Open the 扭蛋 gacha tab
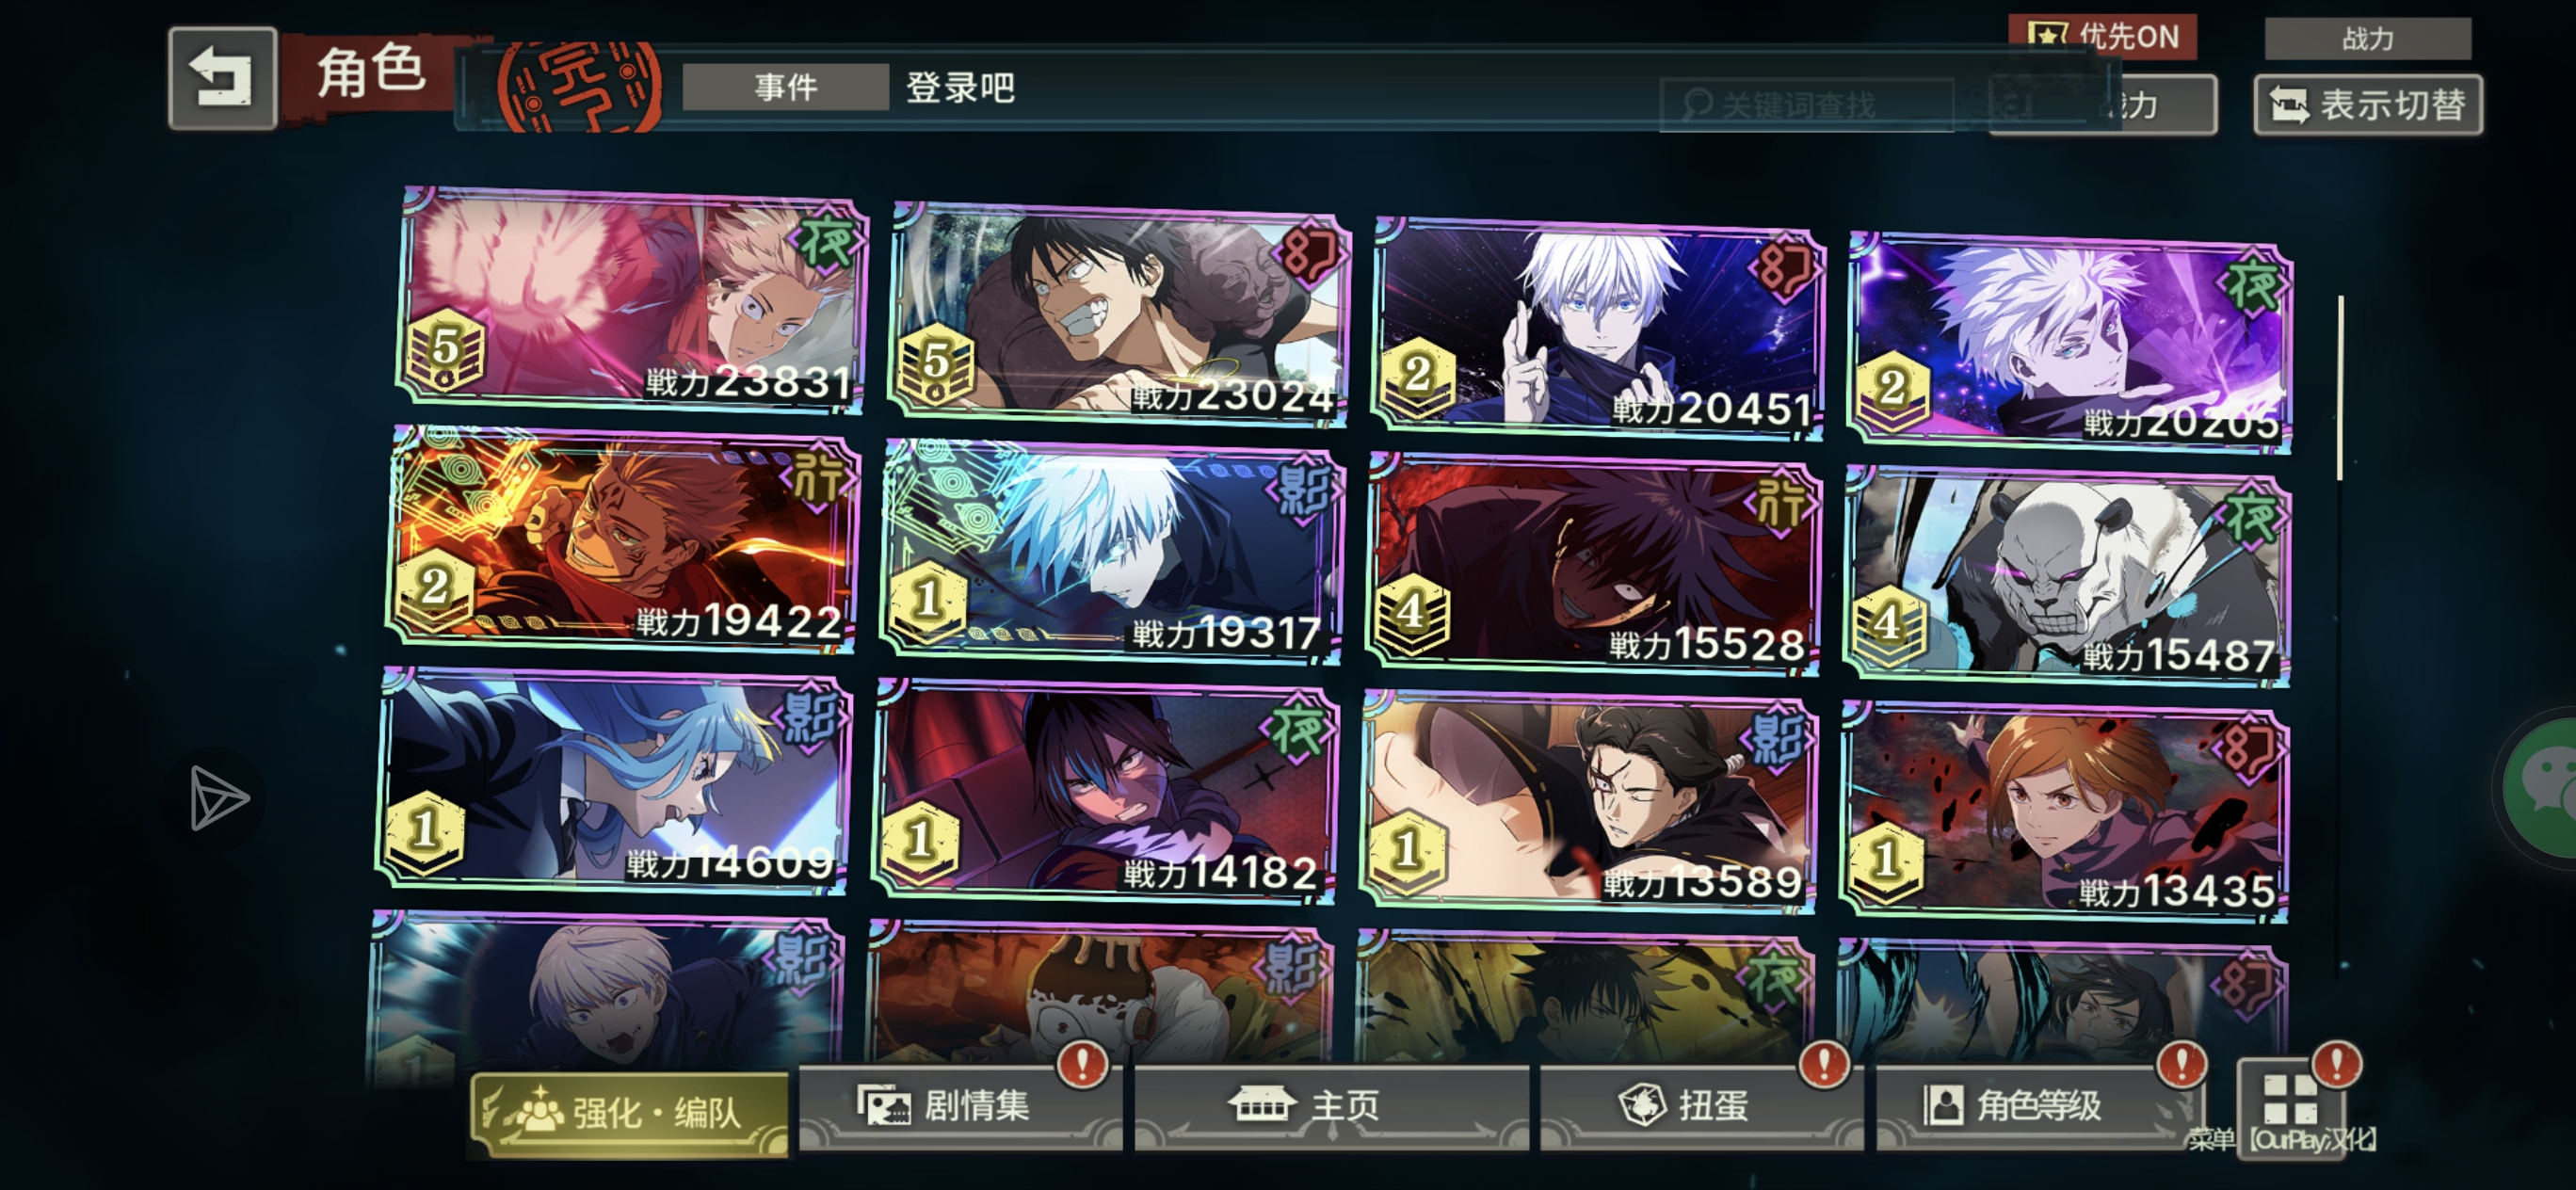The height and width of the screenshot is (1190, 2576). click(x=1700, y=1106)
